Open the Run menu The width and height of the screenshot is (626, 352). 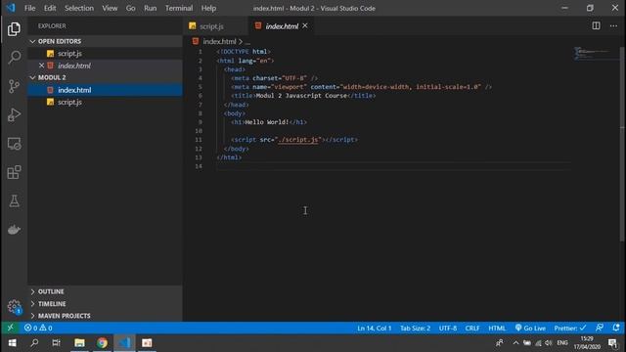150,8
